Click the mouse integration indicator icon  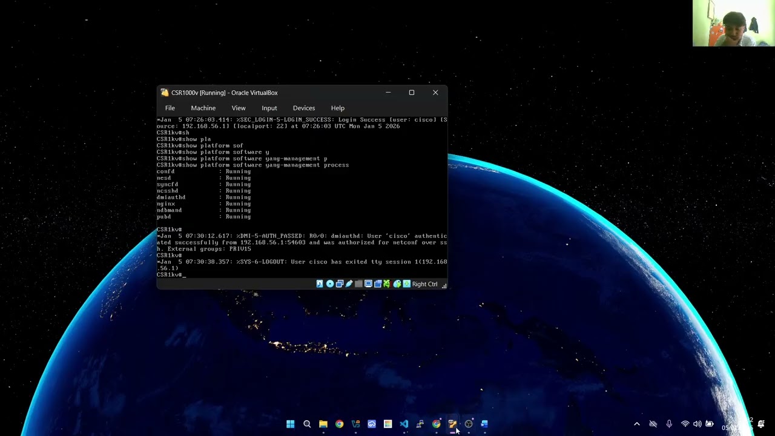[397, 284]
